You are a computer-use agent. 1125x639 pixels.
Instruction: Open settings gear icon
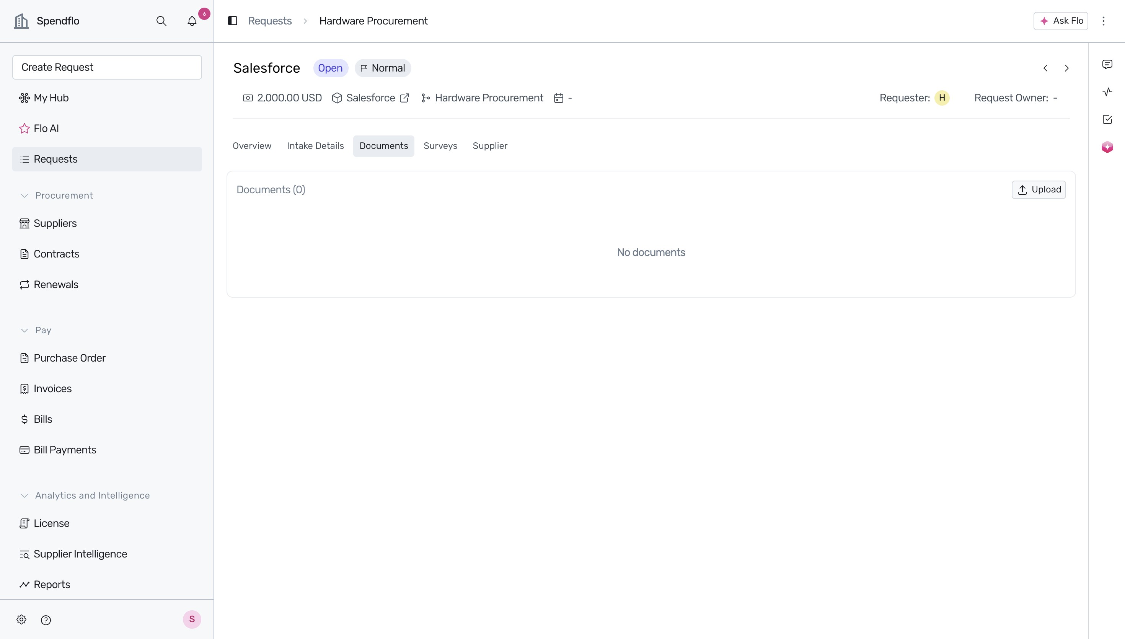pyautogui.click(x=21, y=620)
